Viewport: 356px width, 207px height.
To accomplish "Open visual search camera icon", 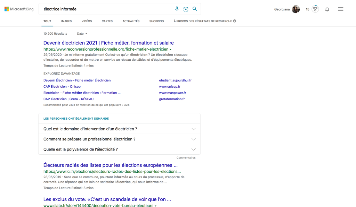I will coord(186,9).
